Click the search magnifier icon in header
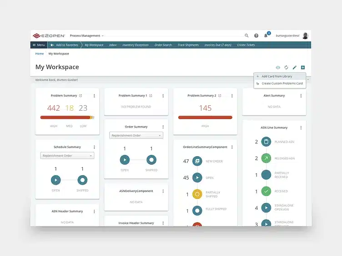342x256 pixels. (x=246, y=35)
